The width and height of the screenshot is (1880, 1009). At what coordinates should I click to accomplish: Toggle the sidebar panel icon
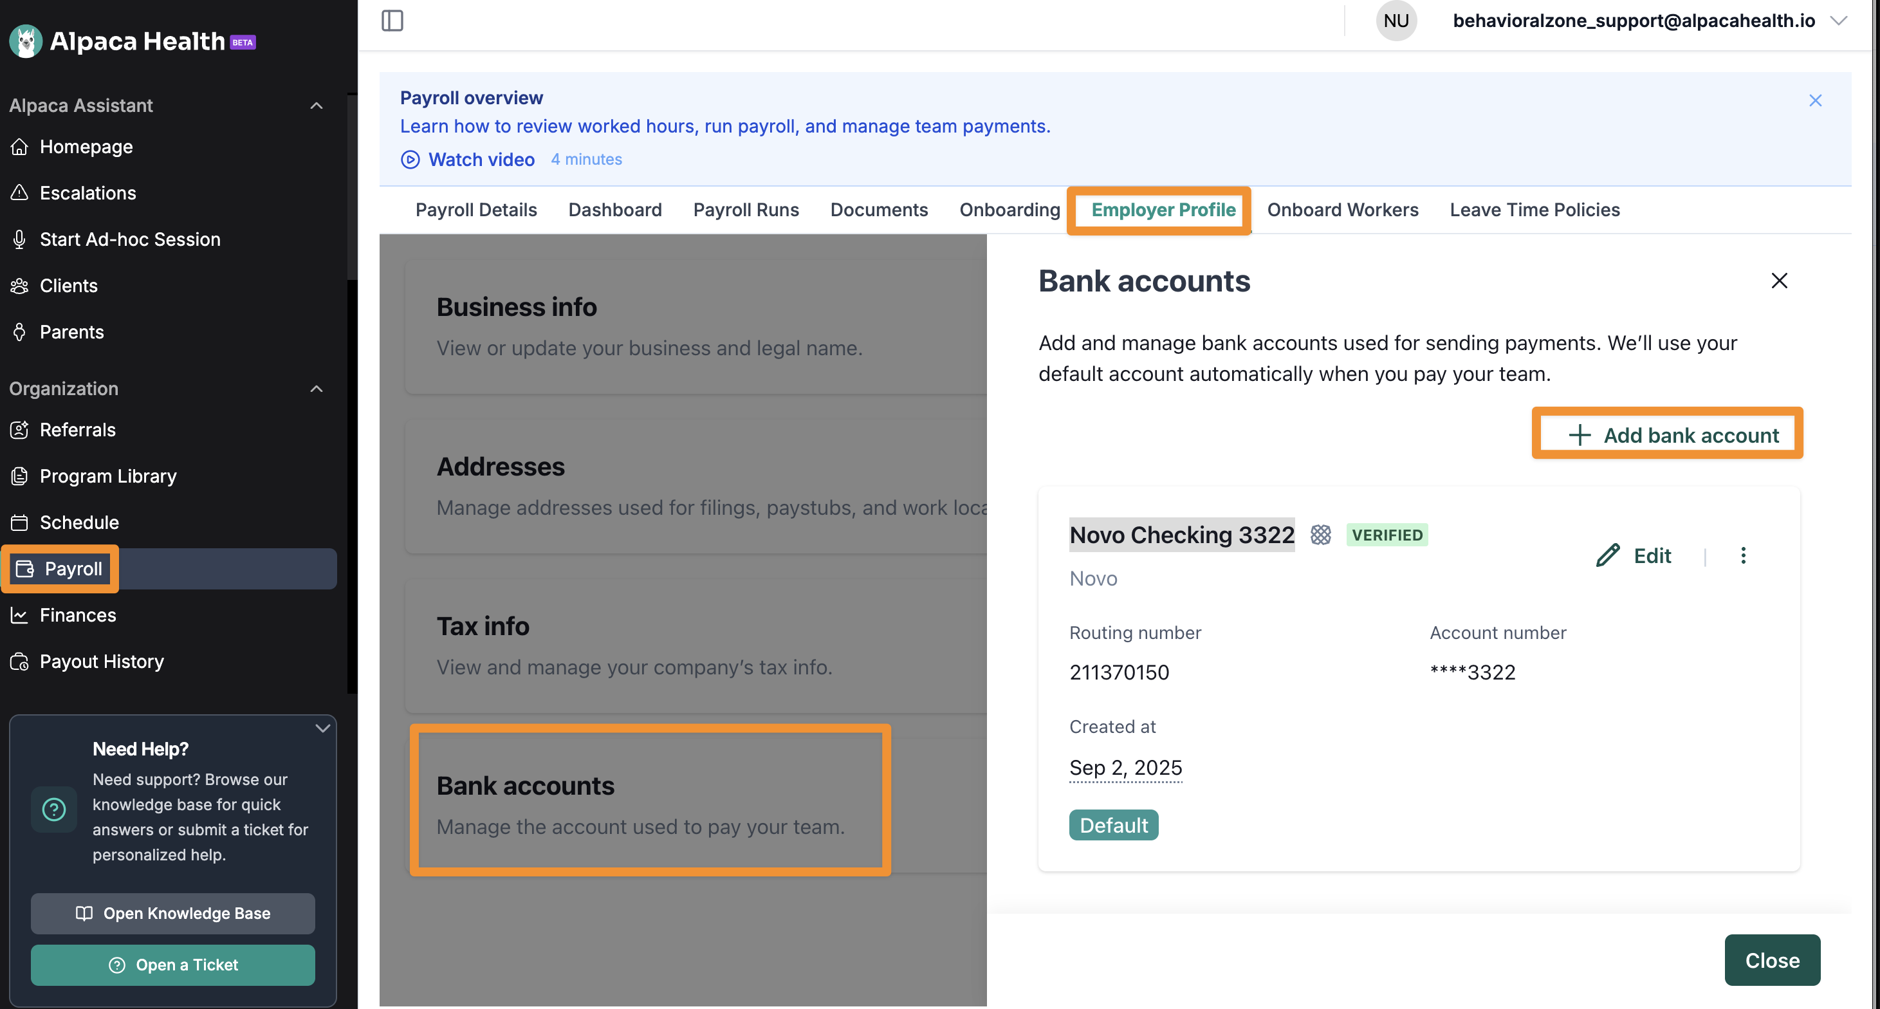point(392,21)
